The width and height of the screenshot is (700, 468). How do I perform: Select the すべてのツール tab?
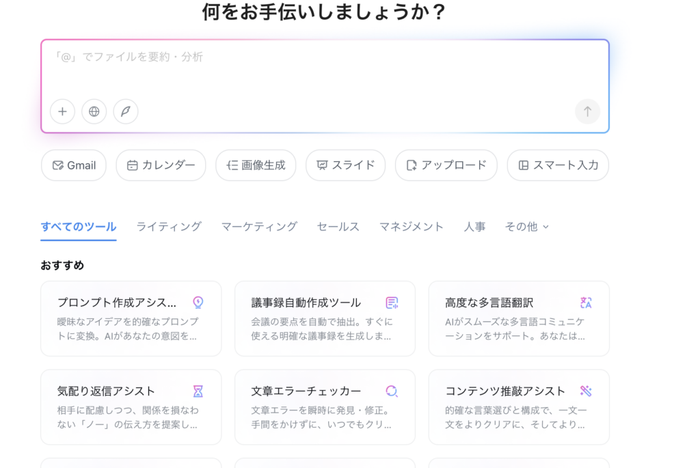[79, 227]
